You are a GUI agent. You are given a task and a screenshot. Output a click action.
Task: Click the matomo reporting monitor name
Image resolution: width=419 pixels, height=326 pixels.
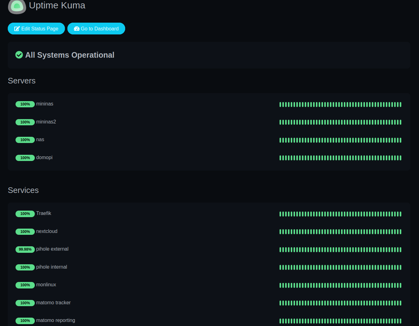(56, 320)
